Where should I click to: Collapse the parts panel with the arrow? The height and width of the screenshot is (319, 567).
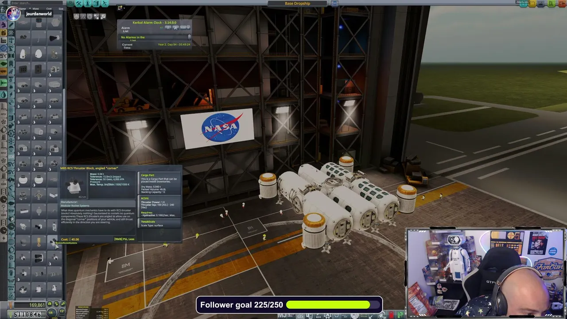click(x=5, y=3)
